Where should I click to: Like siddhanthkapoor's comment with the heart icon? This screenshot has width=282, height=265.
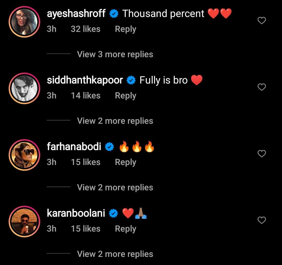(262, 87)
